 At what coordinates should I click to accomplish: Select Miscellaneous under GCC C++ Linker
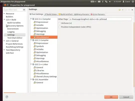click(42, 73)
